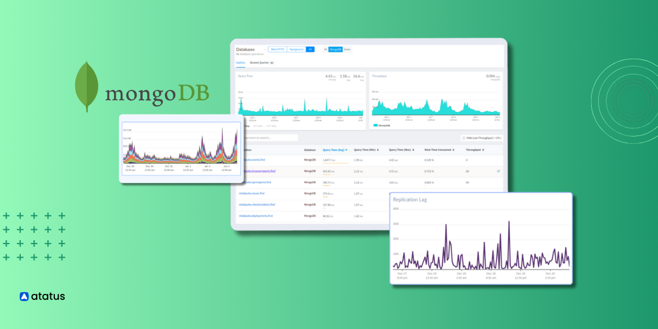Screen dimensions: 658x329
Task: Switch to the Background operations toggle
Action: pos(296,49)
